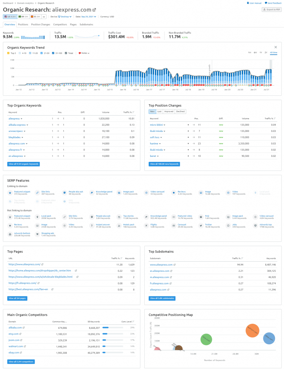Select the Lost filter in Top Position Changes
The image size is (284, 370).
[160, 111]
